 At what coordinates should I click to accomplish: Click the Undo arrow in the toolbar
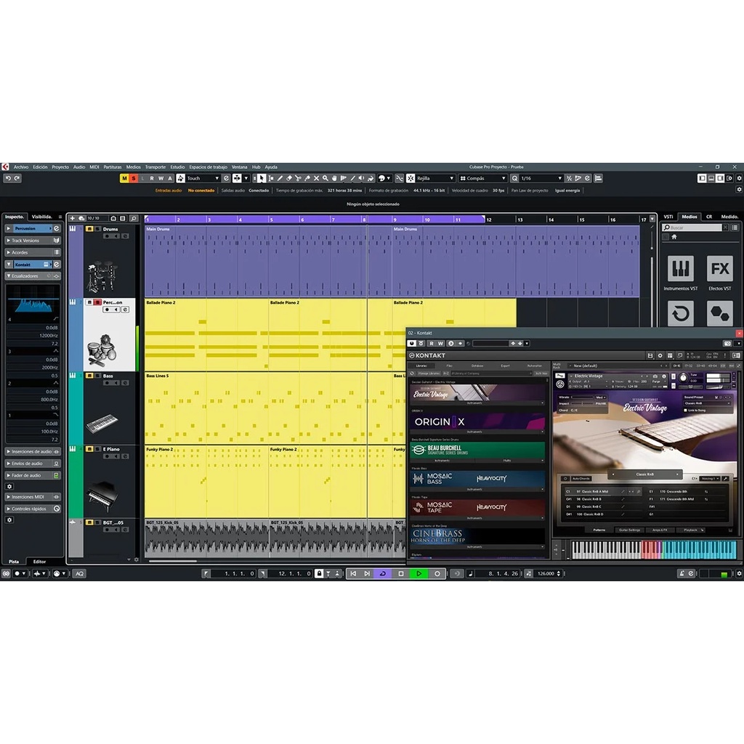pos(7,179)
